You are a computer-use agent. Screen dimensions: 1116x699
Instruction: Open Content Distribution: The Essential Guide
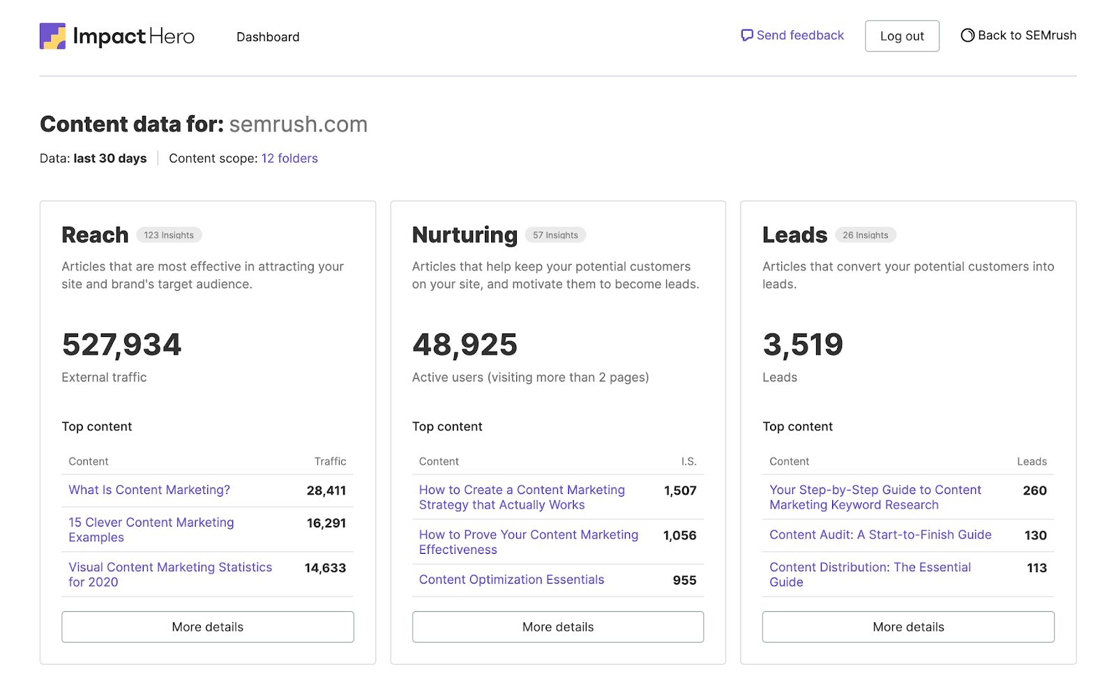(870, 575)
